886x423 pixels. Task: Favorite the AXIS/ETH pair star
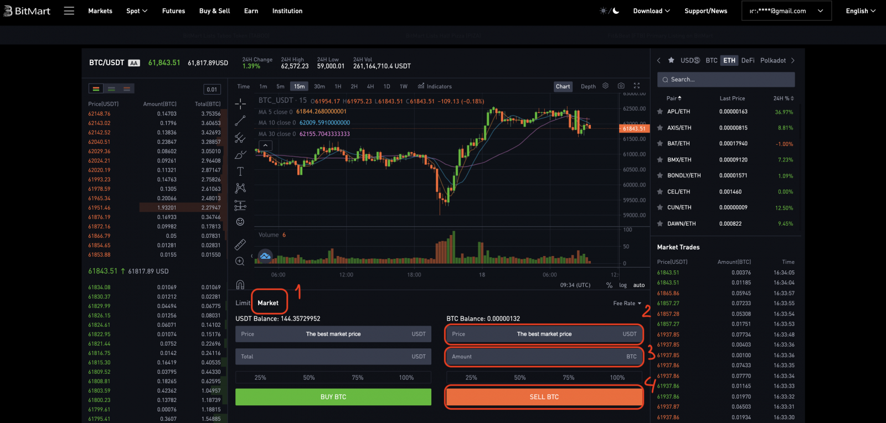660,128
